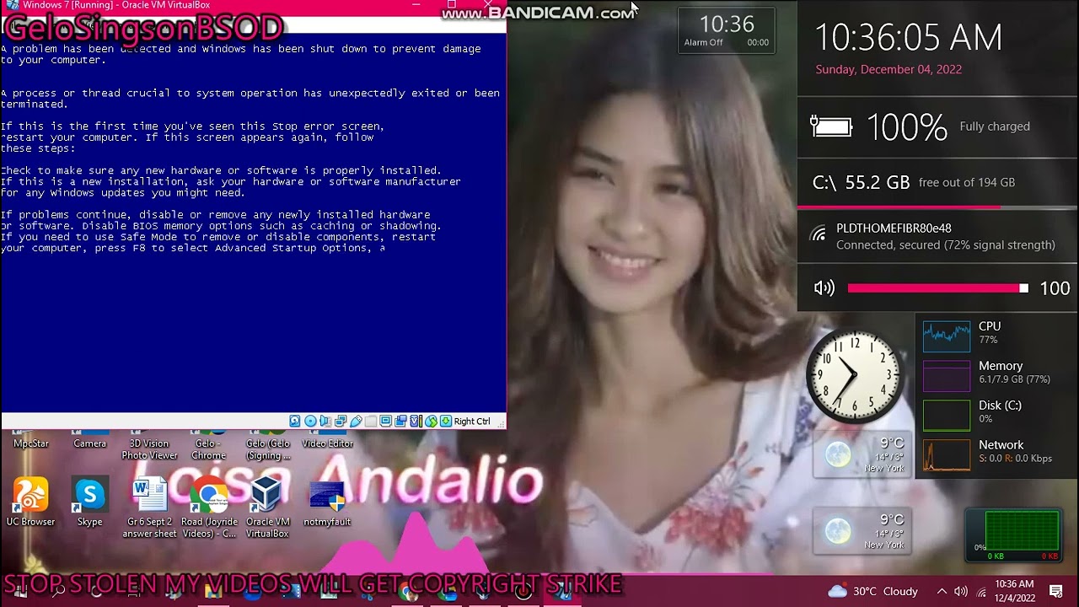Click the 10:36:05 AM digital clock widget
This screenshot has height=607, width=1079.
[908, 38]
